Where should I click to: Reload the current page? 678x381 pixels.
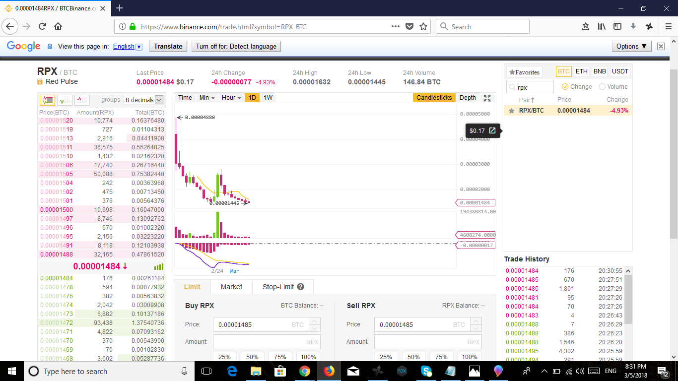point(42,26)
